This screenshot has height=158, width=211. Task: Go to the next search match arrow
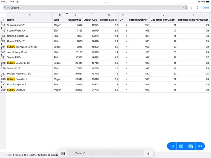(198, 8)
